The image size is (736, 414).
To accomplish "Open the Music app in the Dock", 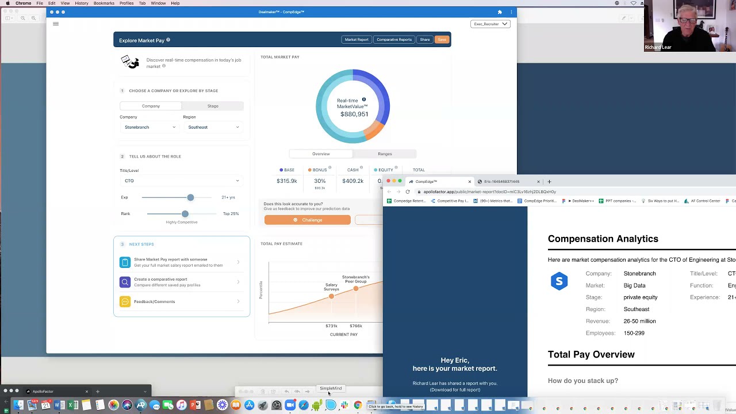I will coord(181,406).
